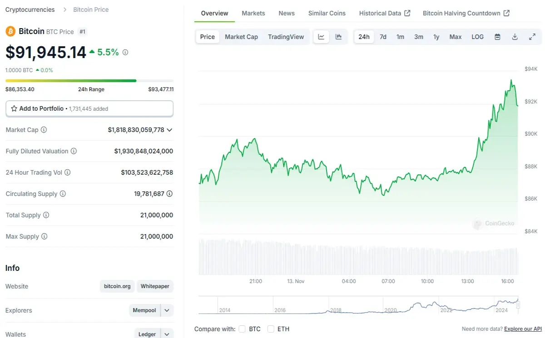This screenshot has width=545, height=338.
Task: Open the bitcoin.org website link
Action: point(117,286)
